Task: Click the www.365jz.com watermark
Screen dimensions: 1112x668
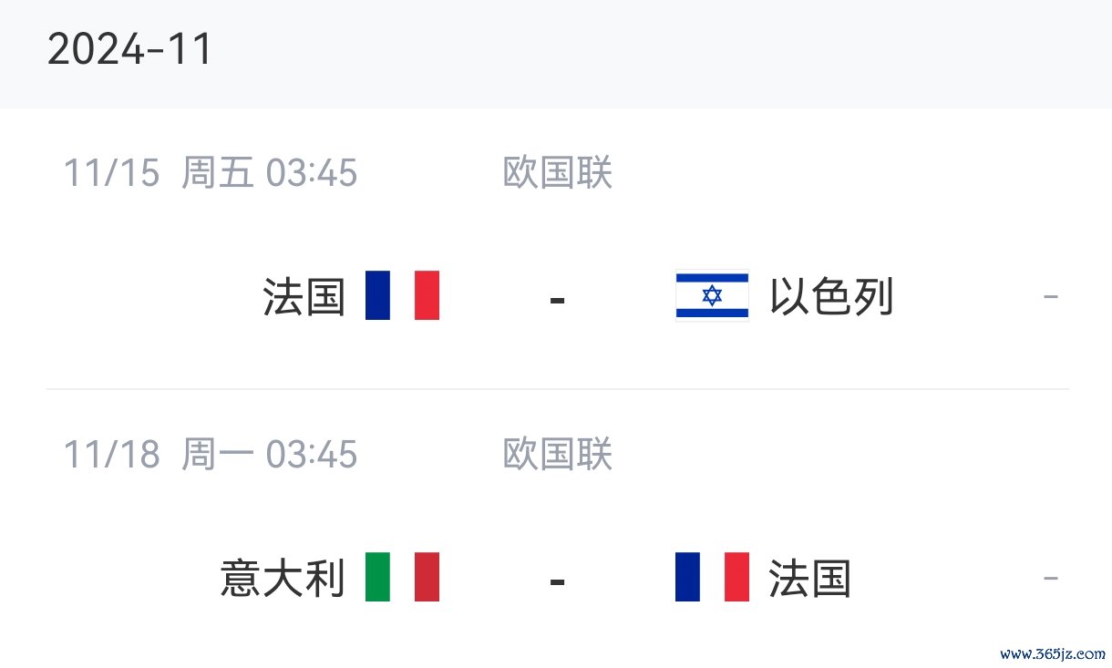Action: click(x=1053, y=654)
